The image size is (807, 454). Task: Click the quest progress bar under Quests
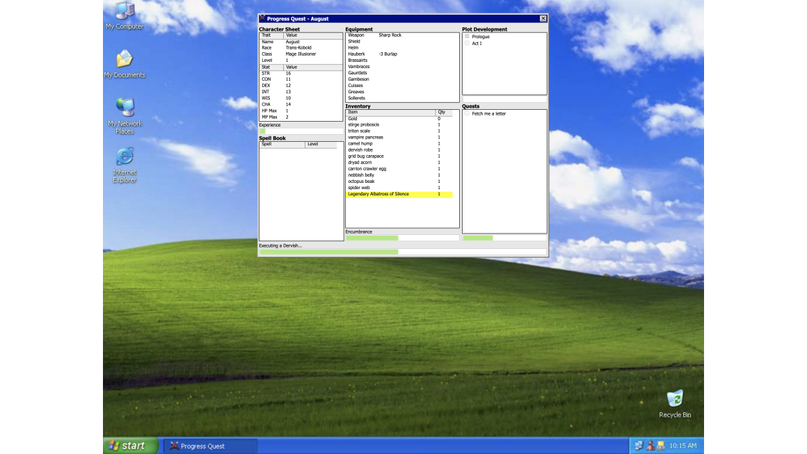click(504, 238)
